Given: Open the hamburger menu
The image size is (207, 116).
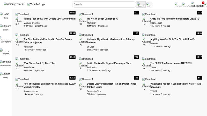Looking at the screenshot, I should tap(14, 4).
